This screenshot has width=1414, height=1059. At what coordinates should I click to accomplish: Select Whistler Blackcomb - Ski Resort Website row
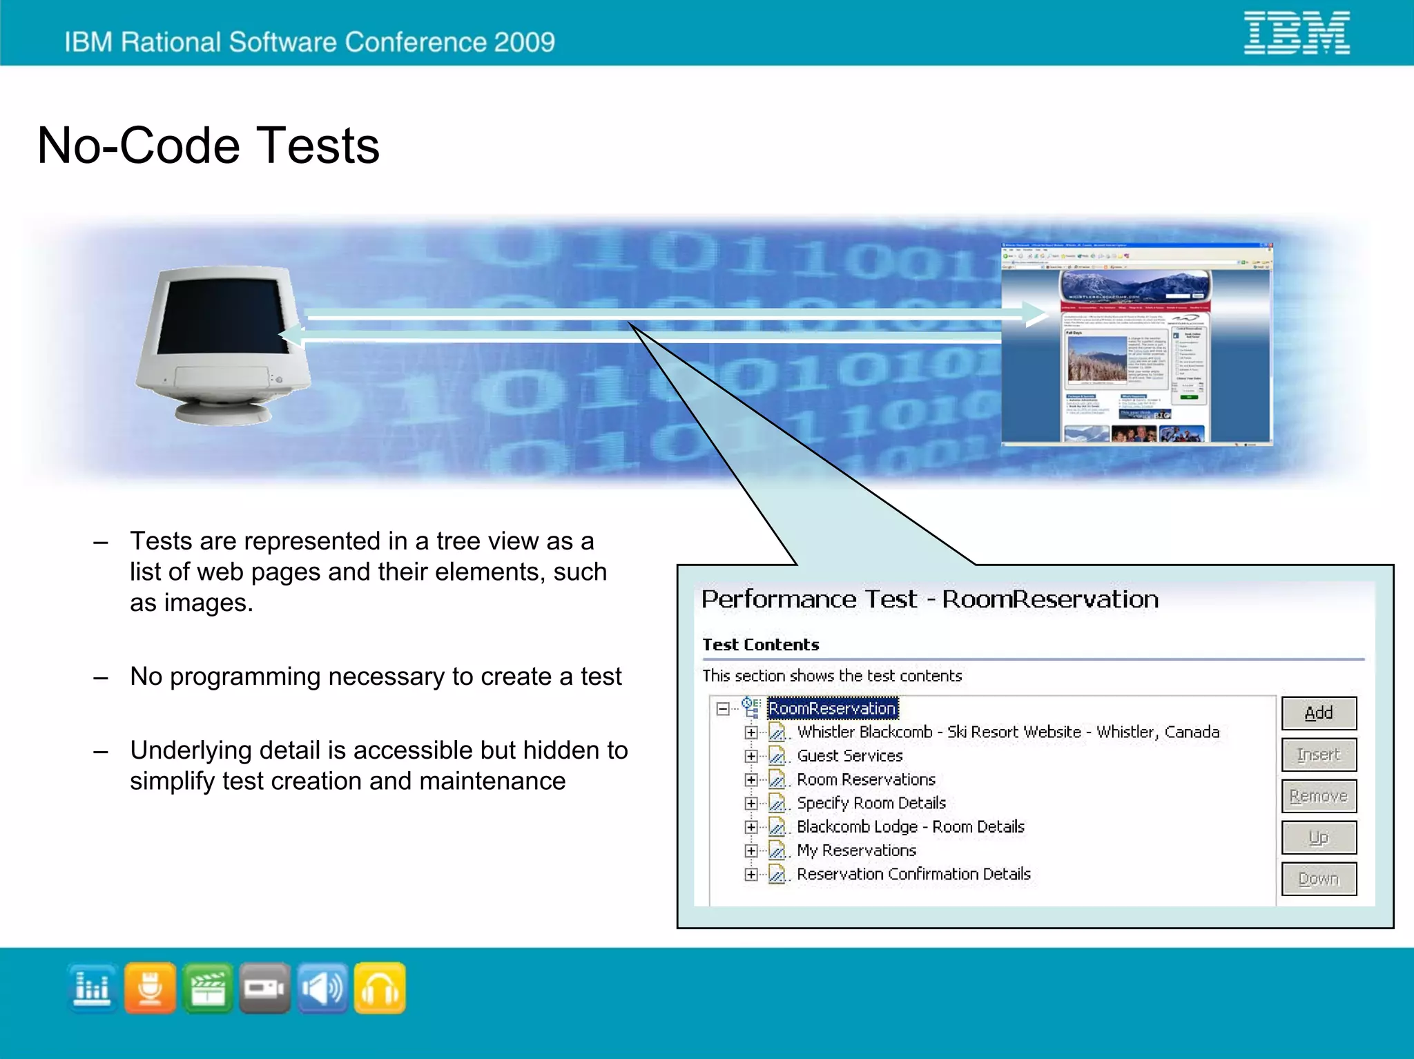click(x=1008, y=732)
